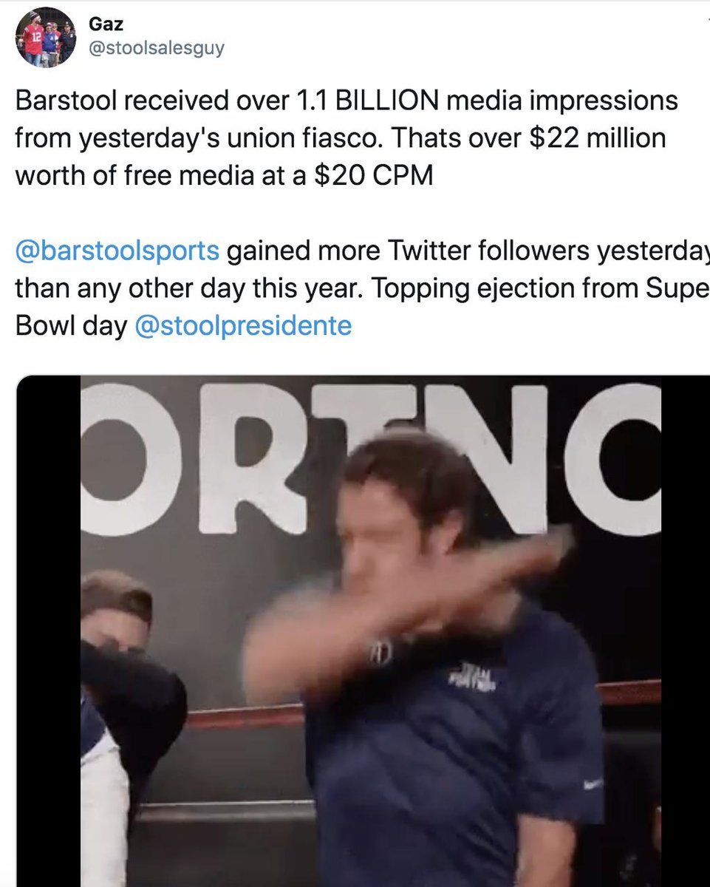Click Gaz's profile avatar picture
The height and width of the screenshot is (887, 710).
click(x=45, y=38)
